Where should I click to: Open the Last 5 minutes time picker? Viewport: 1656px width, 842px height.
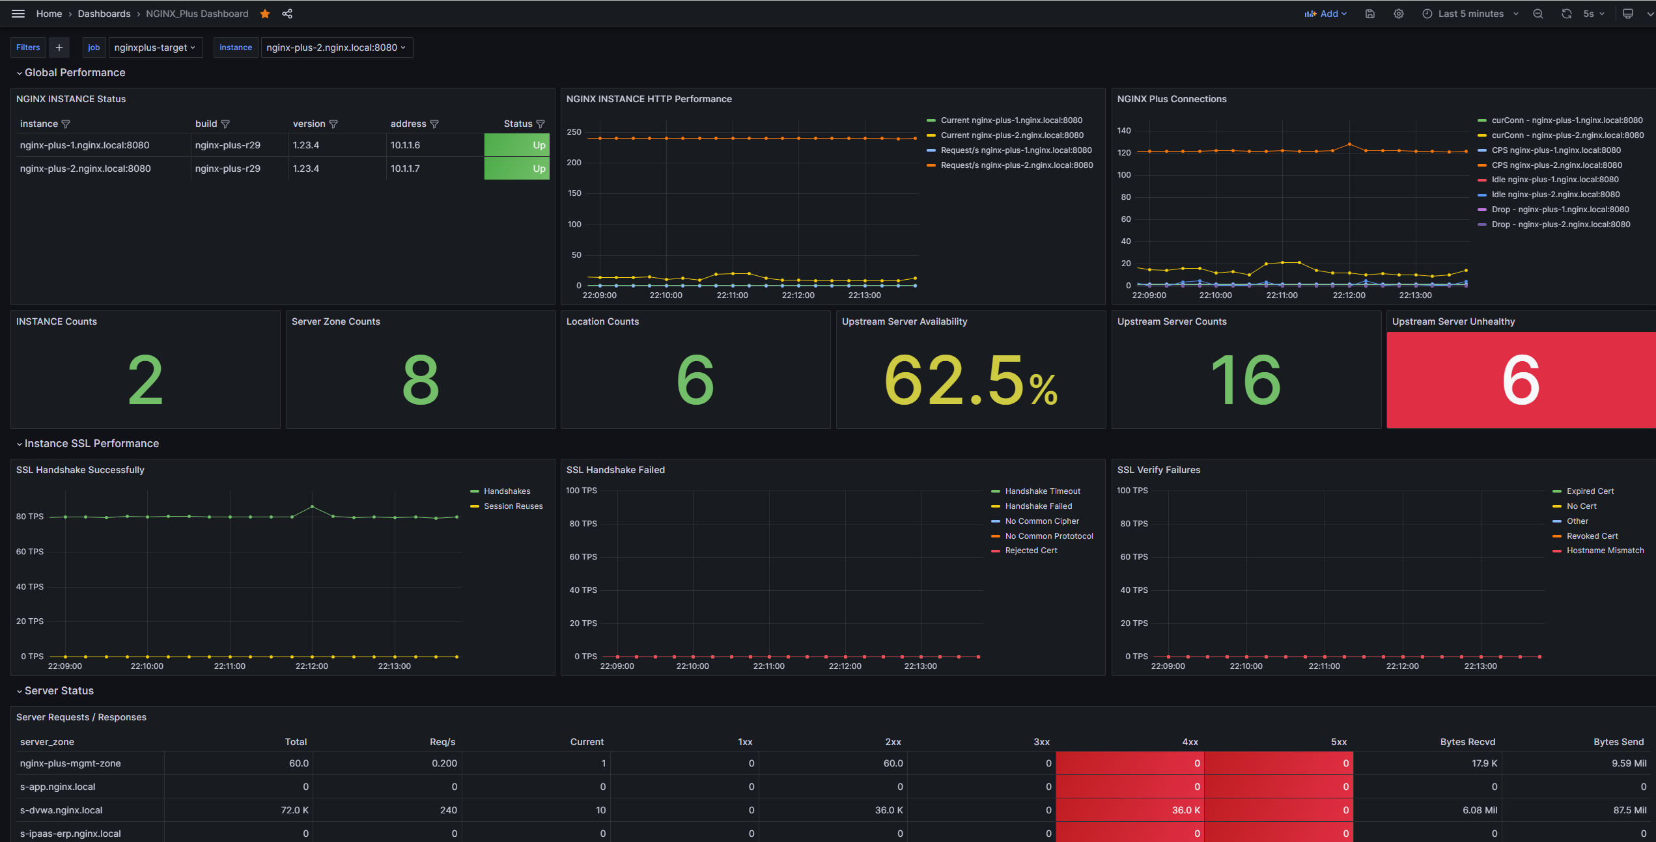tap(1470, 14)
